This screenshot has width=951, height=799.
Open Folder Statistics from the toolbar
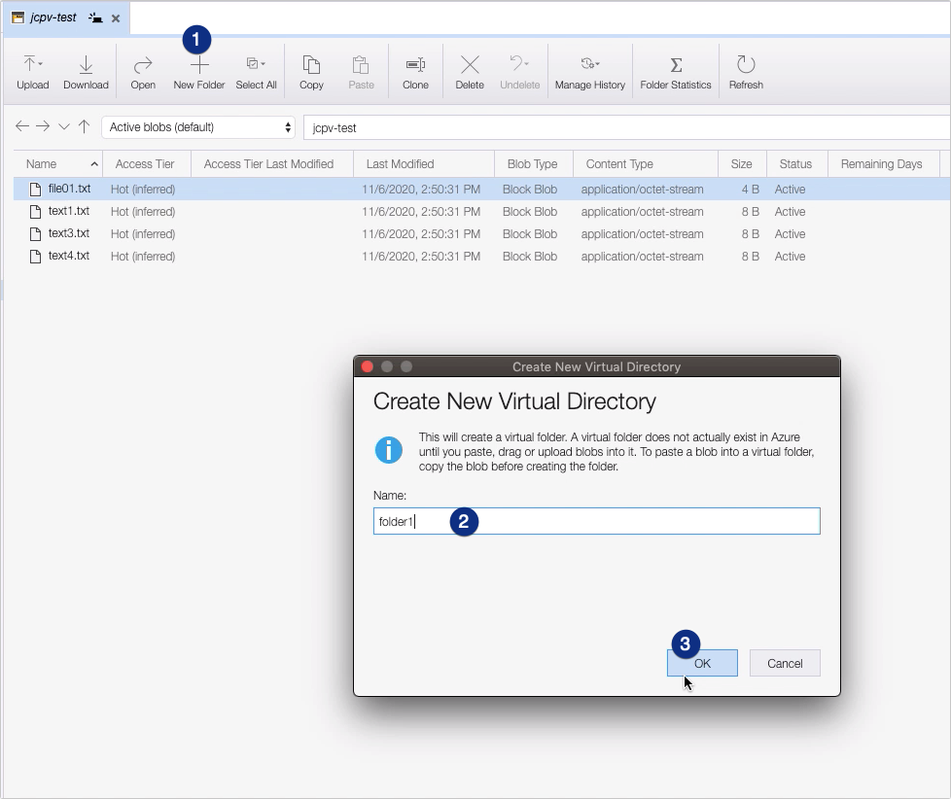coord(675,68)
